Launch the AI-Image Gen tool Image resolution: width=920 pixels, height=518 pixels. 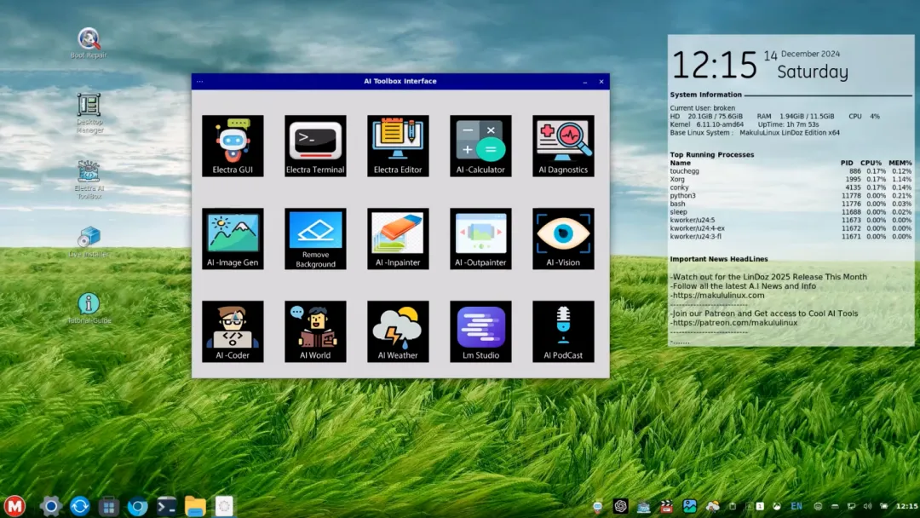(x=233, y=239)
